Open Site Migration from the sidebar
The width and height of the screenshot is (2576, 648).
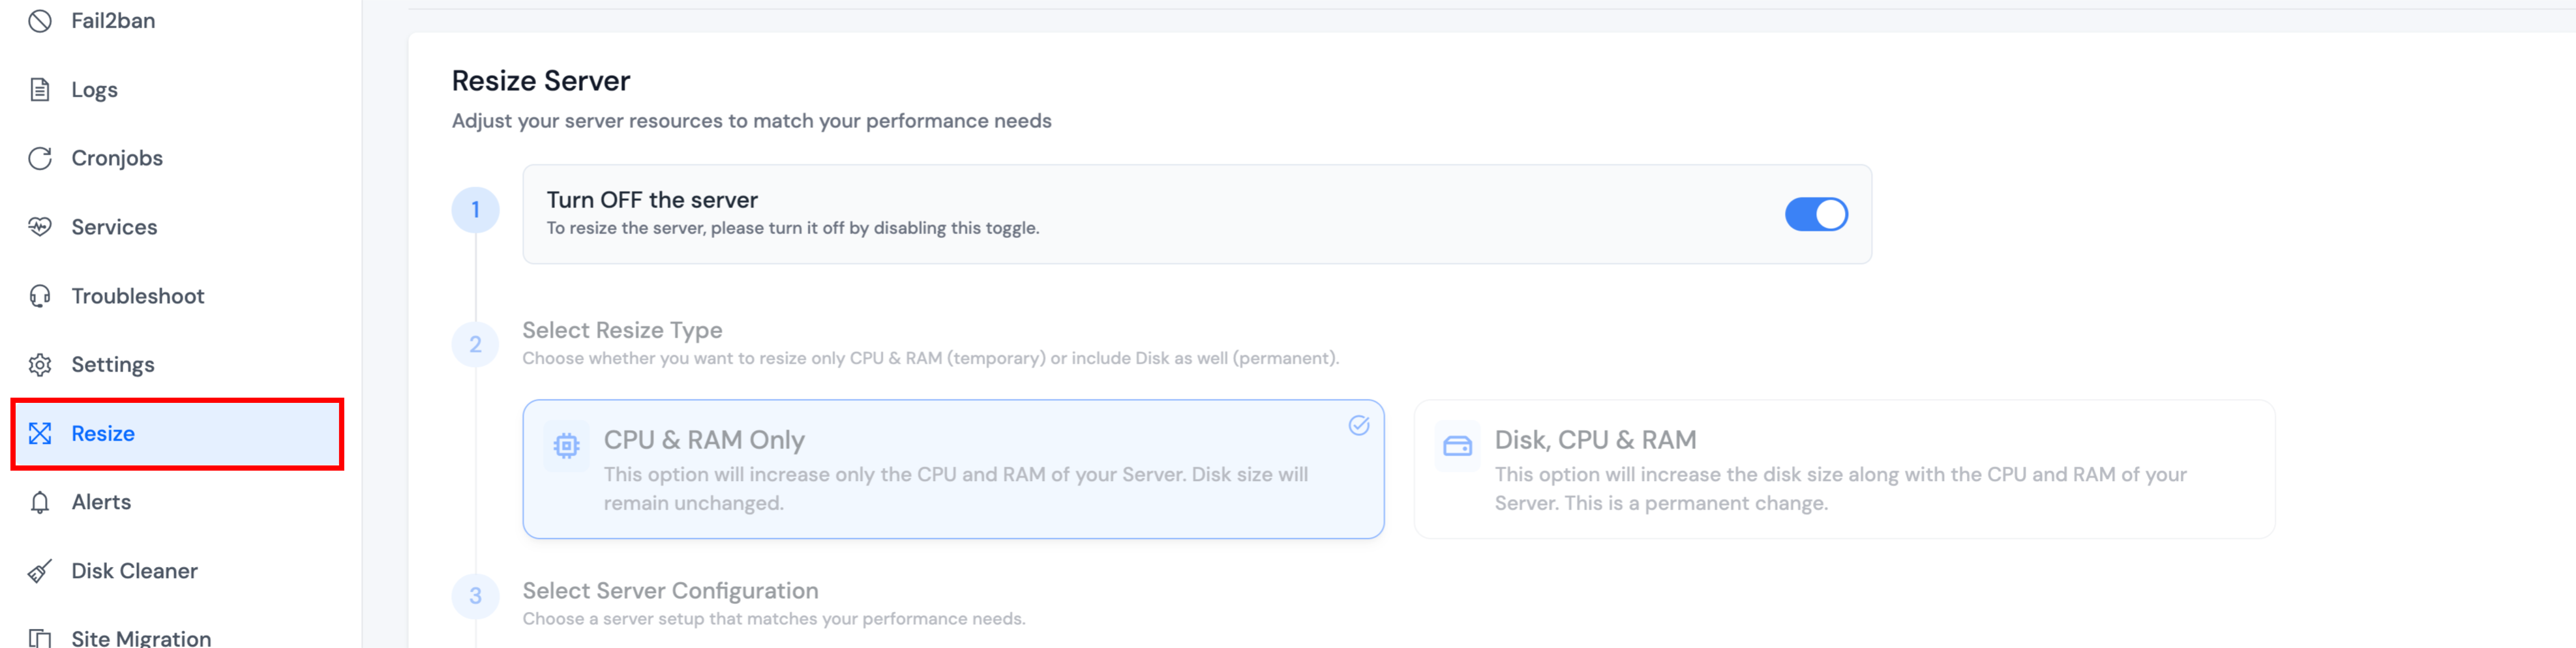coord(177,638)
